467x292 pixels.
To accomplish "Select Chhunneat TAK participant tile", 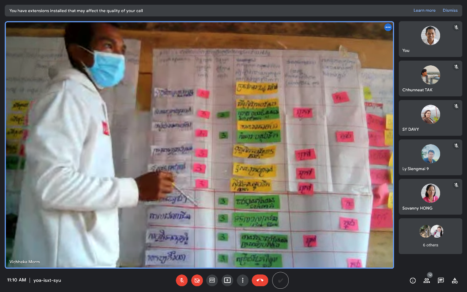I will (x=430, y=78).
